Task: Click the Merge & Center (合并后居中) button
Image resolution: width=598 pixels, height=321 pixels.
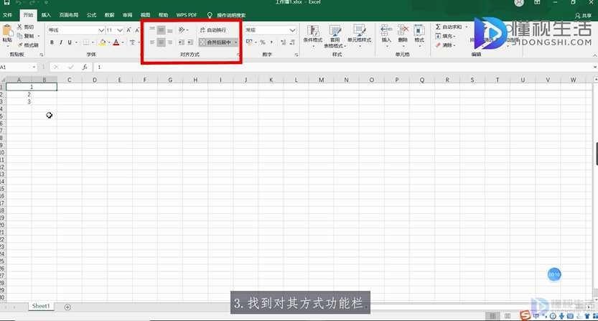Action: 215,42
